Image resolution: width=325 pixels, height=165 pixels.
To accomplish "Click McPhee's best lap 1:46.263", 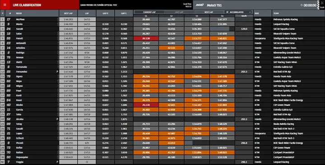I will pos(68,19).
